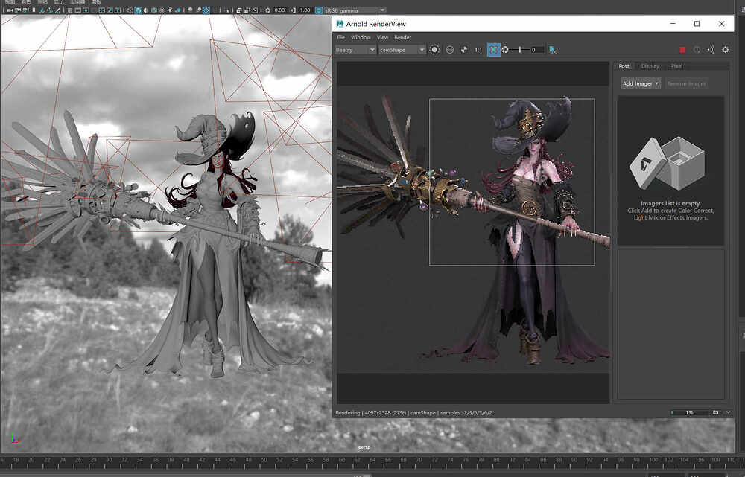This screenshot has width=745, height=477.
Task: Enable smooth shade all in the viewport
Action: [x=139, y=10]
